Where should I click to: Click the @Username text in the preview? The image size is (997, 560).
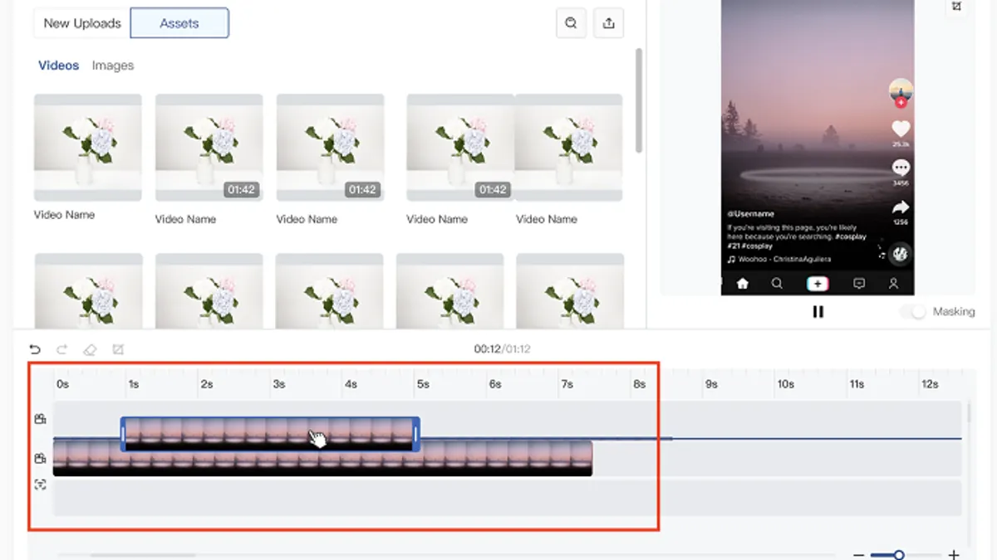point(751,214)
